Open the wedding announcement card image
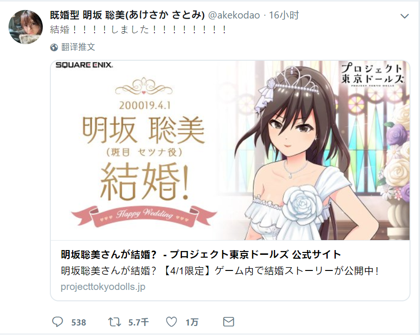 [230, 150]
